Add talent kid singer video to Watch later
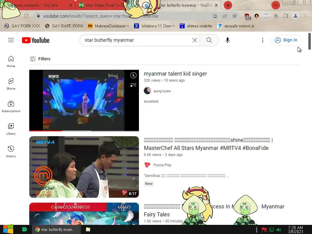 tap(133, 75)
